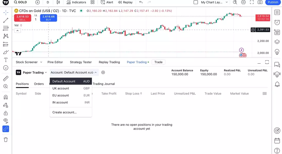
Task: Open the emoji and icons tool
Action: tap(6, 68)
